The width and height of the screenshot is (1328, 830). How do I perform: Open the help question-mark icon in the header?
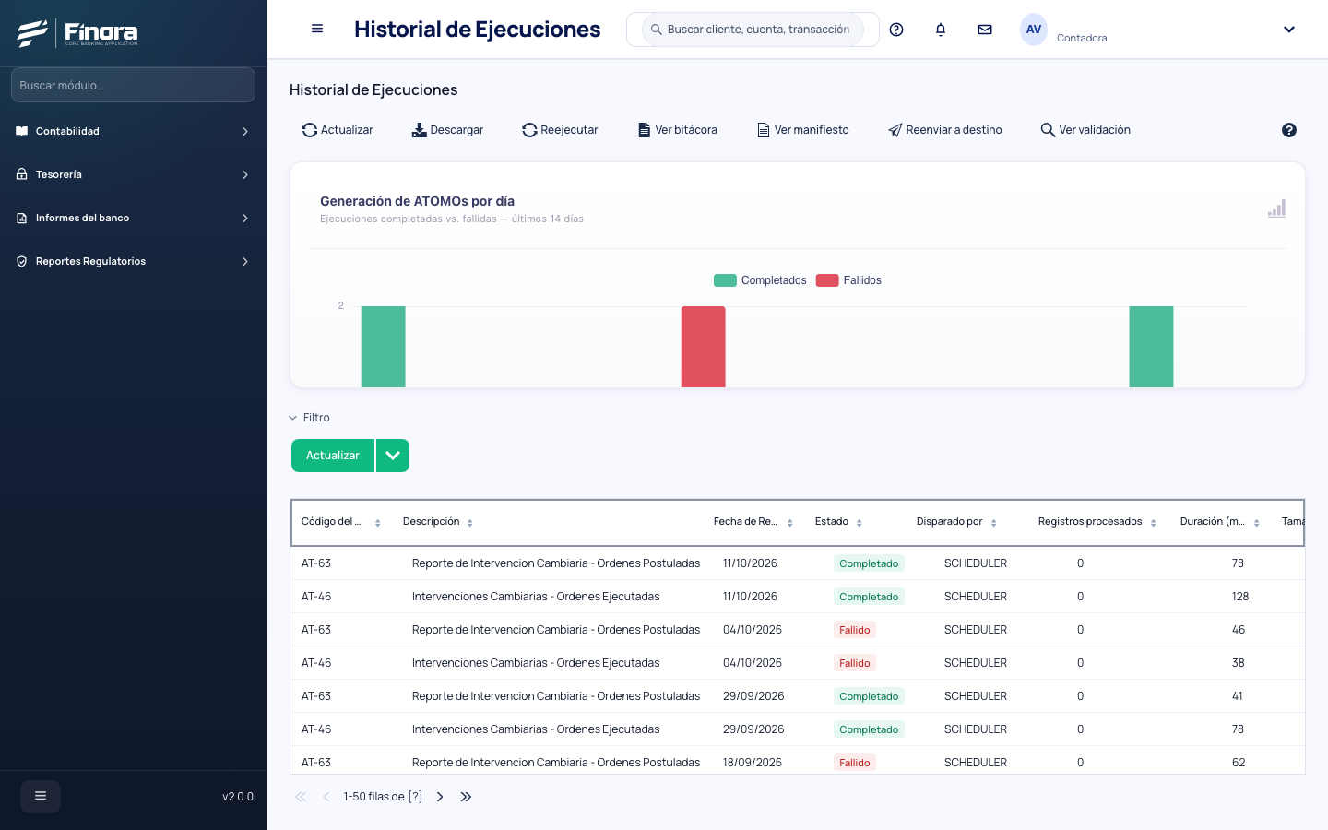pos(896,30)
